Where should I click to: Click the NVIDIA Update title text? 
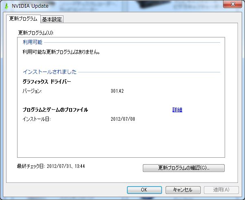[x=30, y=6]
